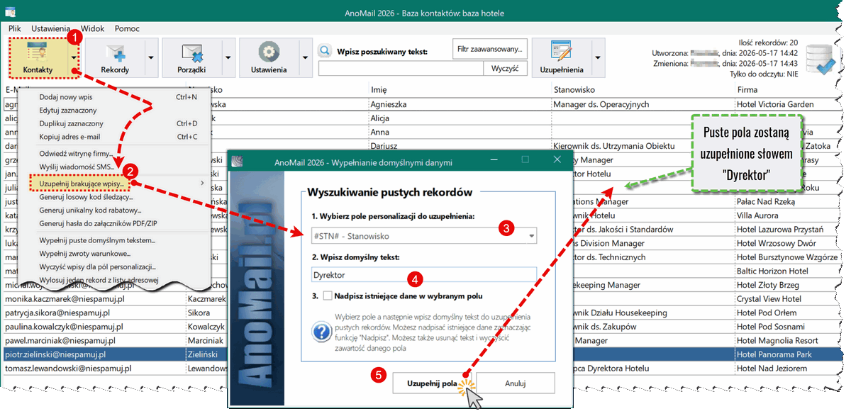Image resolution: width=851 pixels, height=416 pixels.
Task: Focus the search text field
Action: pos(401,69)
